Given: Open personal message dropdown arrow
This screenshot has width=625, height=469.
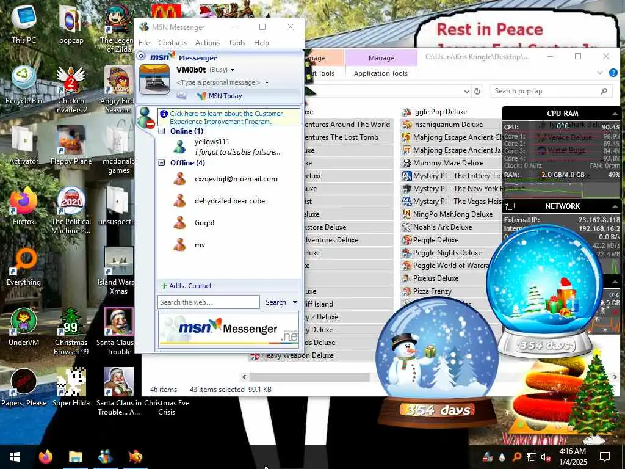Looking at the screenshot, I should click(267, 83).
